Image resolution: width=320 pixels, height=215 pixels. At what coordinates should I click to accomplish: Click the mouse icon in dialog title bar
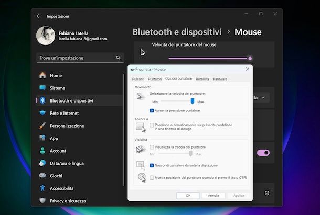(132, 70)
